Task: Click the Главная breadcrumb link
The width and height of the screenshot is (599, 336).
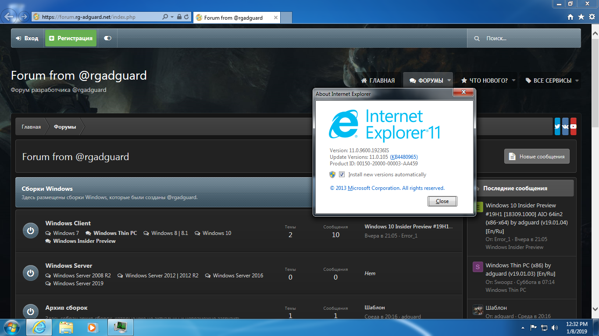Action: [31, 127]
